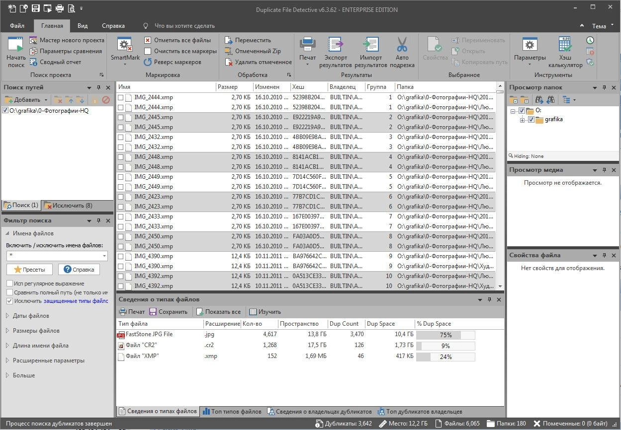
Task: Click Переместить move files
Action: click(x=248, y=40)
